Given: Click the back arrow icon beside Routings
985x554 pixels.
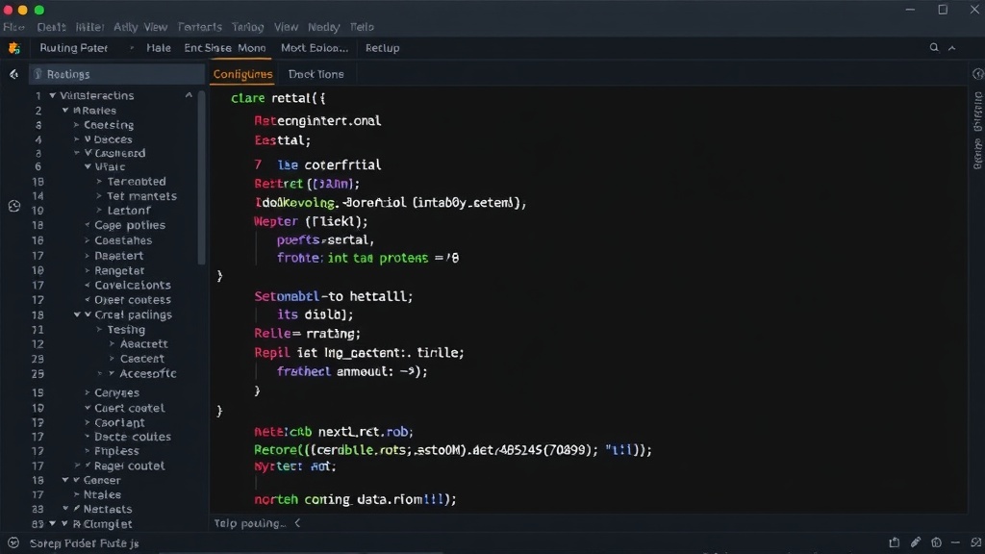Looking at the screenshot, I should pyautogui.click(x=13, y=74).
